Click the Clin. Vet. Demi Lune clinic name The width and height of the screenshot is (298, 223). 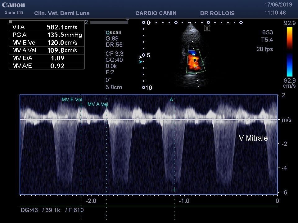click(x=62, y=13)
